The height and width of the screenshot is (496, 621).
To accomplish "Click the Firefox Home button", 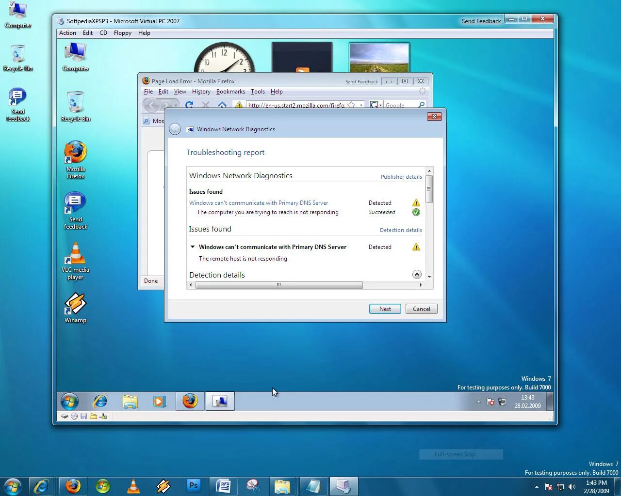I will [222, 105].
